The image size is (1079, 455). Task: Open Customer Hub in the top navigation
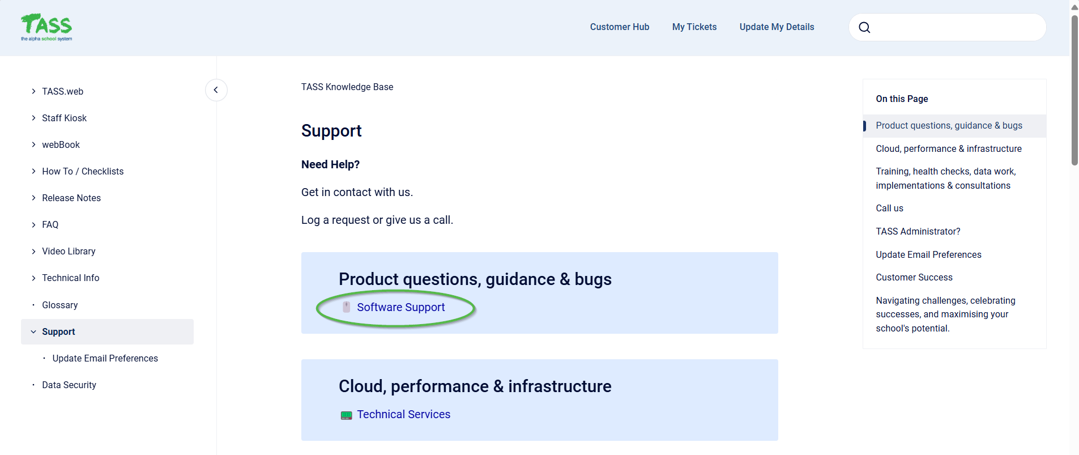coord(619,27)
